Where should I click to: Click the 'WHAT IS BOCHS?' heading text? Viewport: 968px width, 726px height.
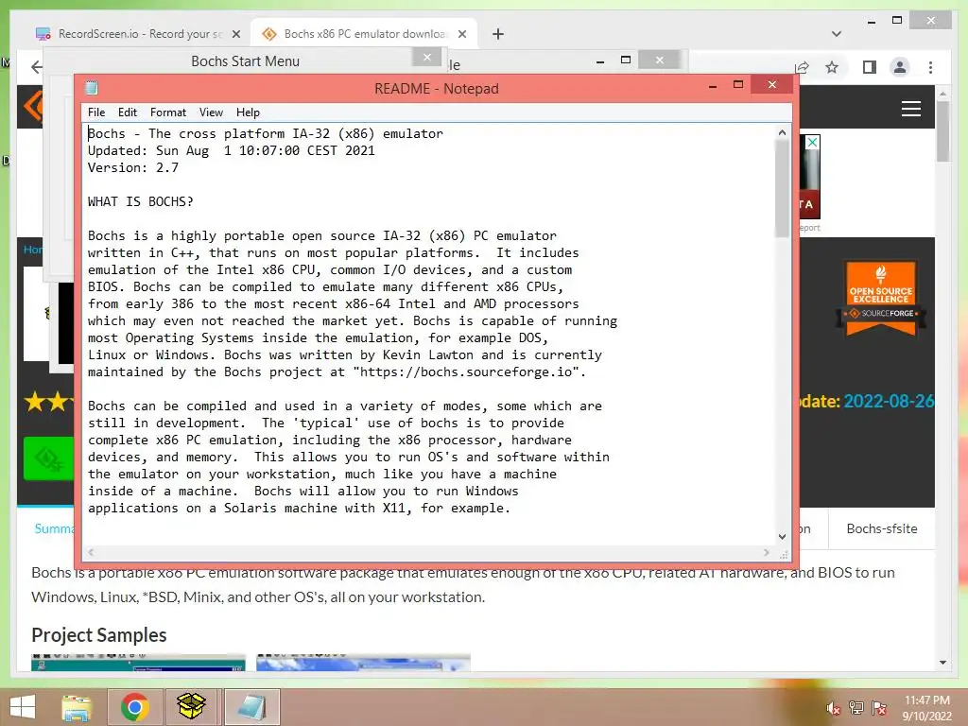[x=140, y=202]
